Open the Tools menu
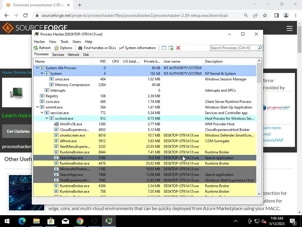The width and height of the screenshot is (302, 227). pos(64,42)
